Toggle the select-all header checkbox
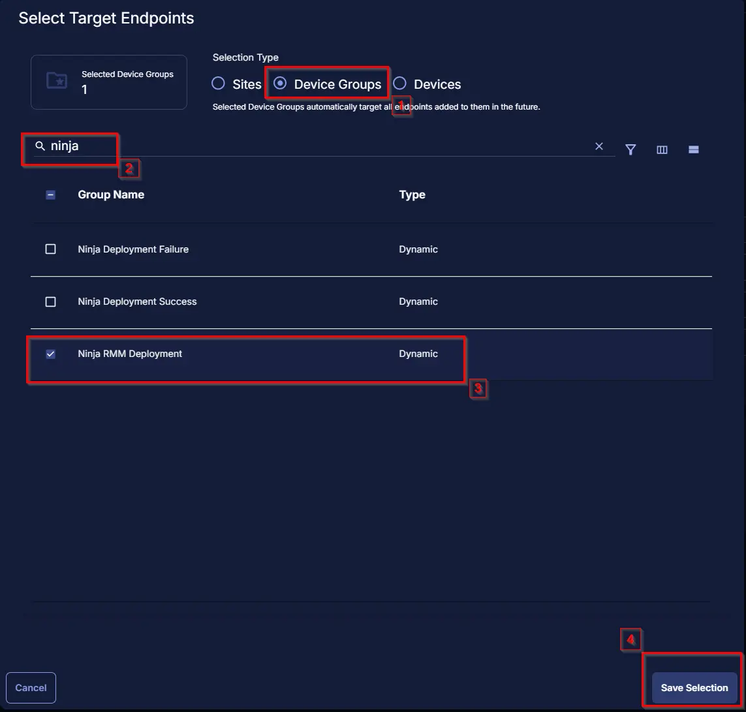This screenshot has height=712, width=746. click(x=50, y=195)
